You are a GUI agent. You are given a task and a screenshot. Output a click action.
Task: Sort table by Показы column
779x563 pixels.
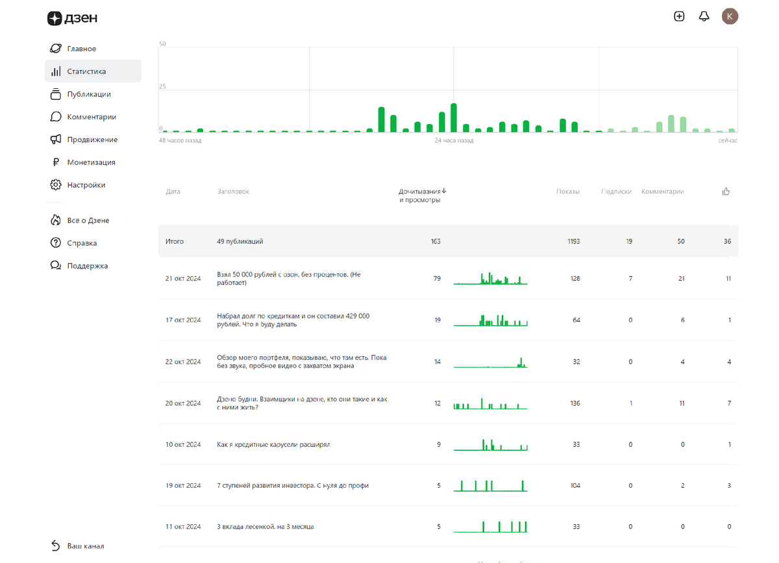(x=568, y=191)
